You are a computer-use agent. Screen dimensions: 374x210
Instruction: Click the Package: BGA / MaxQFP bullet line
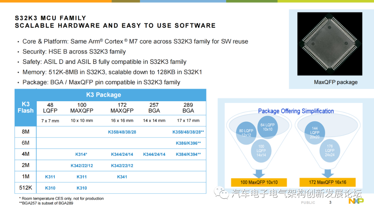(101, 82)
